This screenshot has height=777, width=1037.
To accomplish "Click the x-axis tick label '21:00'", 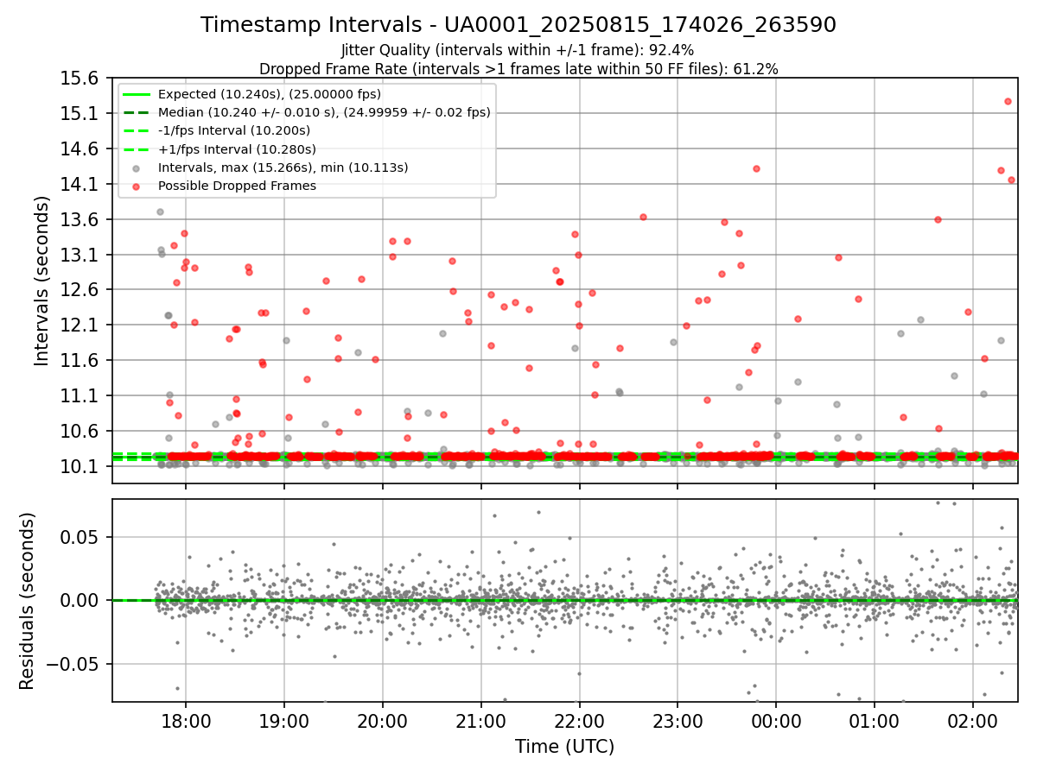I will (x=481, y=721).
